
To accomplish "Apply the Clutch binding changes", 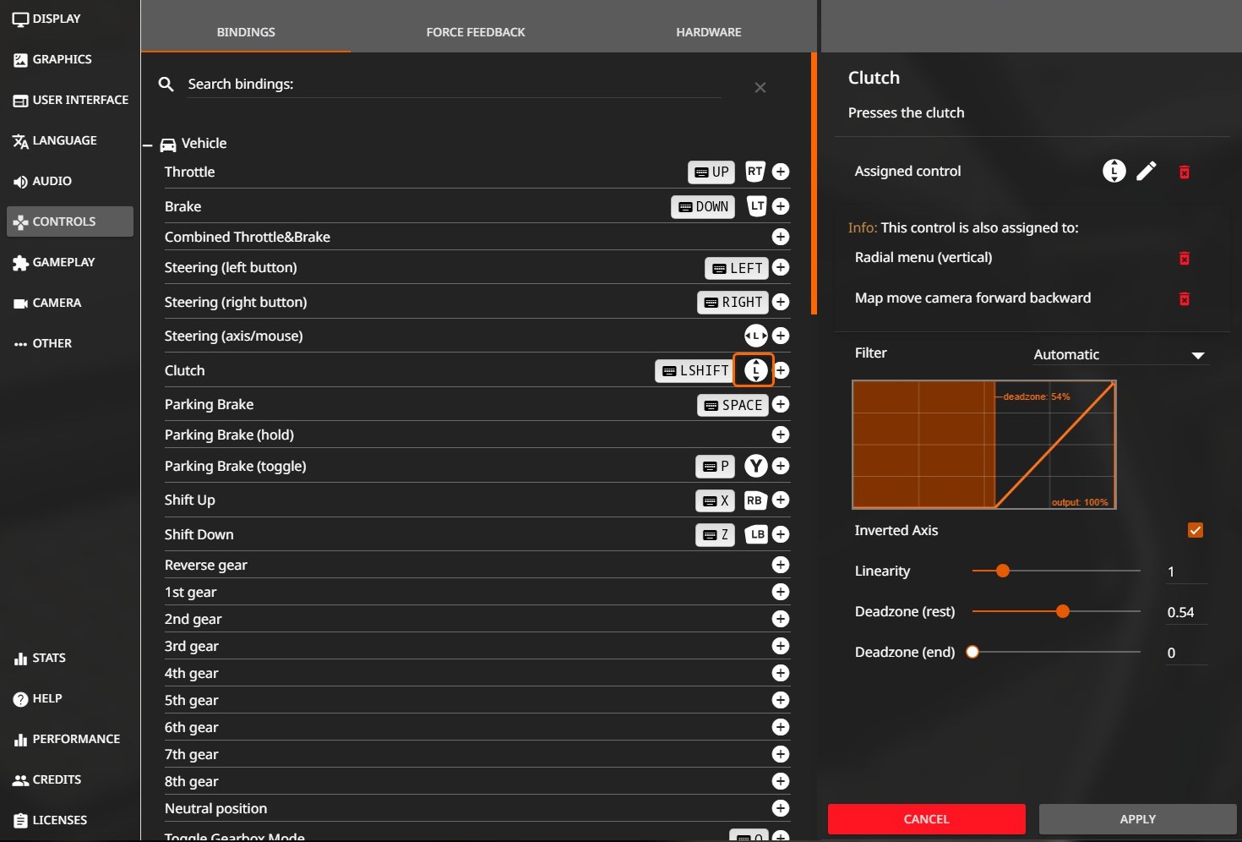I will tap(1138, 819).
